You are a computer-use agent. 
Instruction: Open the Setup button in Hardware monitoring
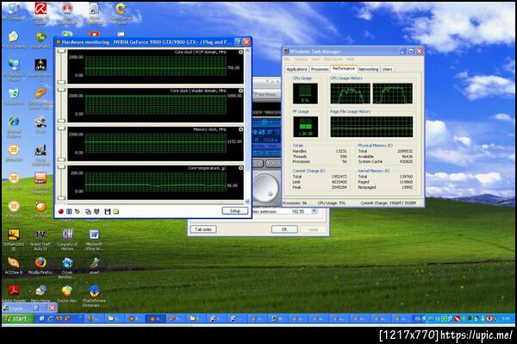[x=234, y=210]
